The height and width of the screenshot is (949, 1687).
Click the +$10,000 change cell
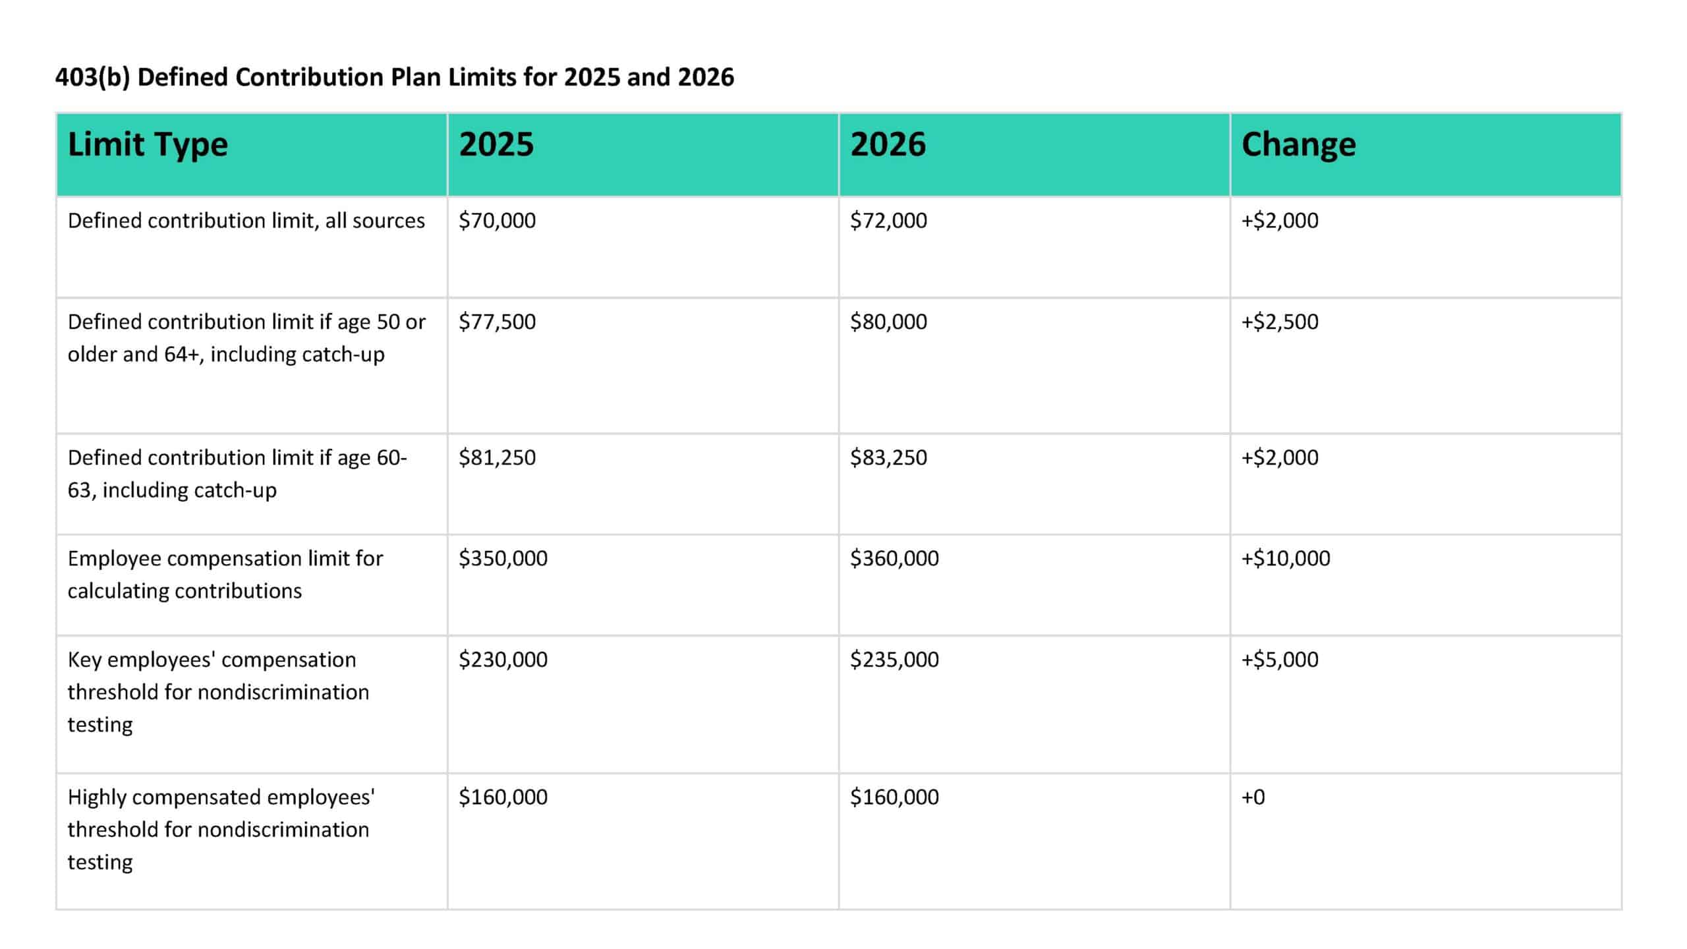click(1286, 559)
